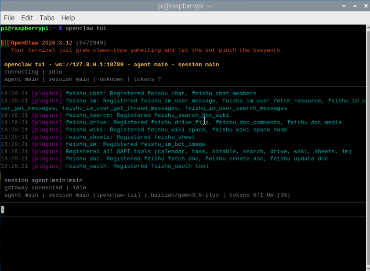This screenshot has height=271, width=370.
Task: Click the 'ws://127.0.0.1:18789' gateway address
Action: 89,65
